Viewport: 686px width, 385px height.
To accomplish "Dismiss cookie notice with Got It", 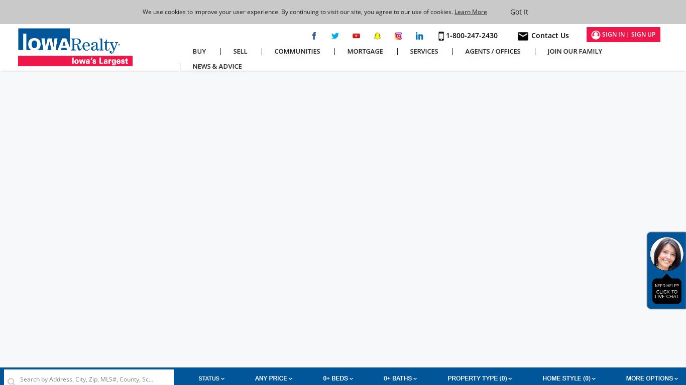I will pyautogui.click(x=519, y=12).
